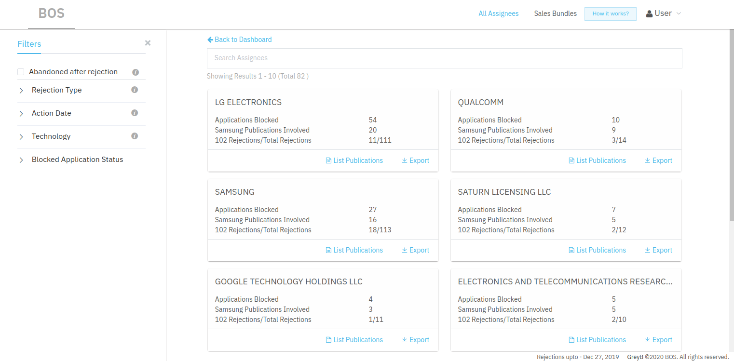Open Sales Bundles navigation item

[x=556, y=13]
